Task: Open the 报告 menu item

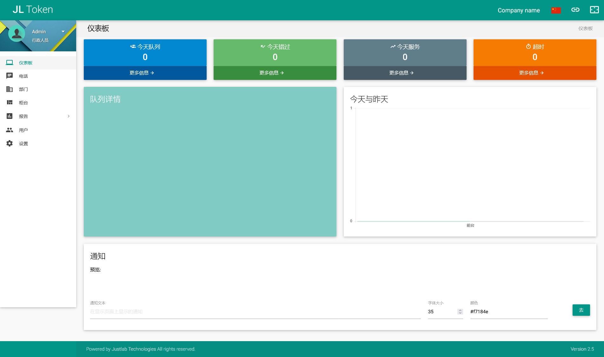Action: coord(23,116)
